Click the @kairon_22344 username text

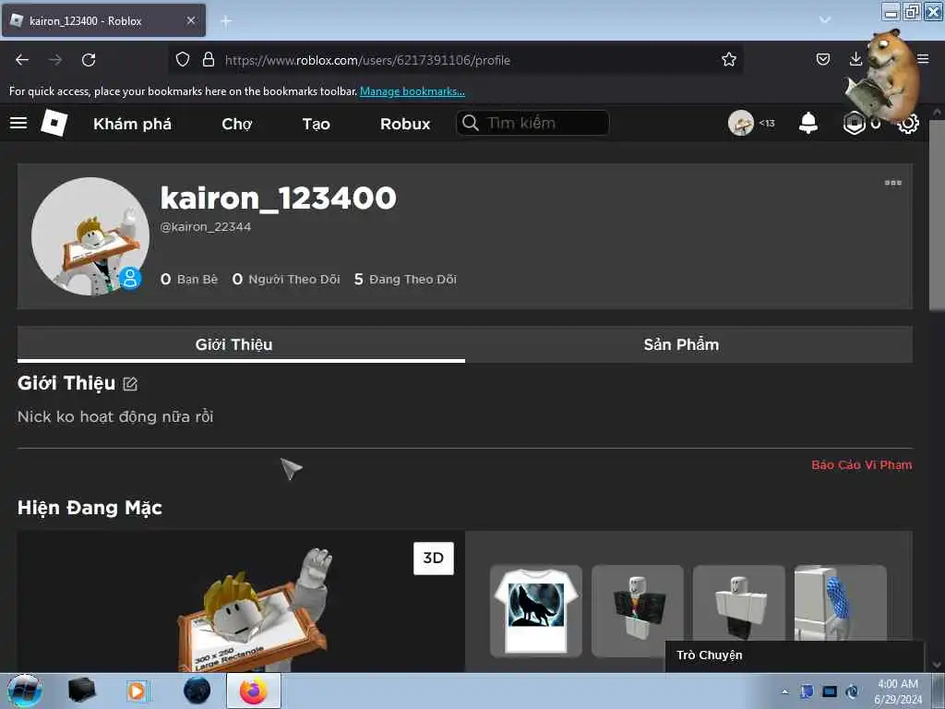pos(206,227)
